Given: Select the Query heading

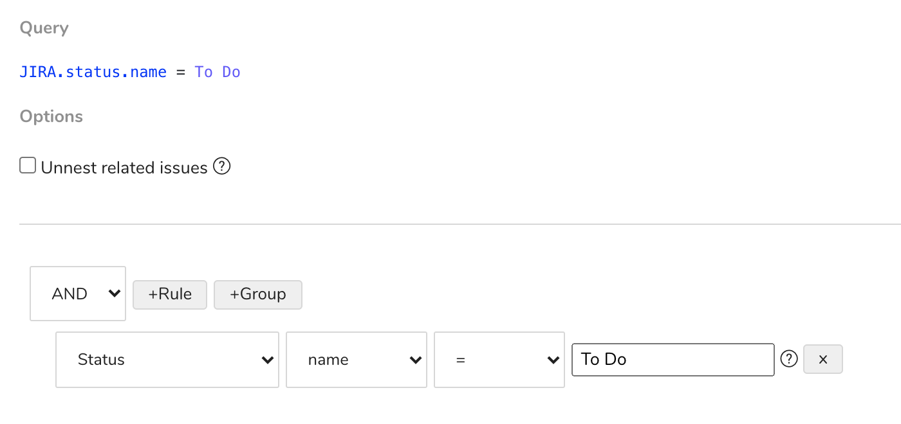Looking at the screenshot, I should click(x=44, y=28).
